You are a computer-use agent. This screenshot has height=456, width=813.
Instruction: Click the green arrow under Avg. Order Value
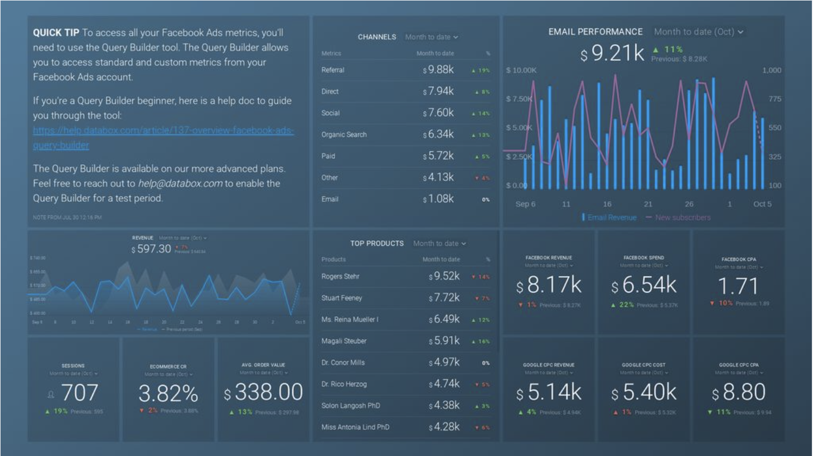231,413
